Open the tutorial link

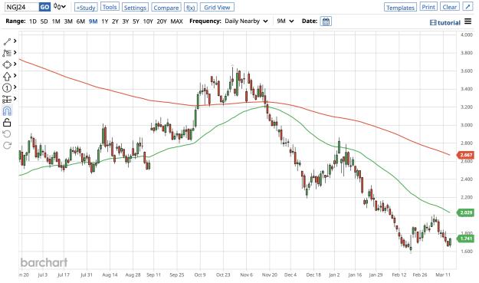445,22
